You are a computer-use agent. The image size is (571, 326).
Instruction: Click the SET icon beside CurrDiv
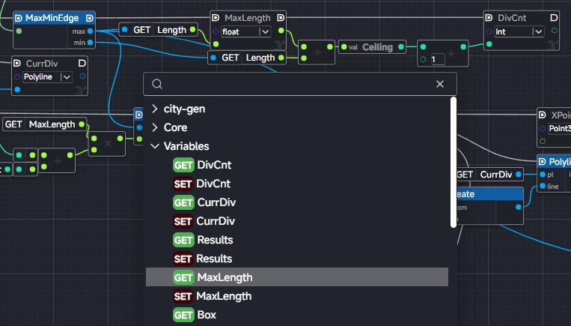(183, 221)
